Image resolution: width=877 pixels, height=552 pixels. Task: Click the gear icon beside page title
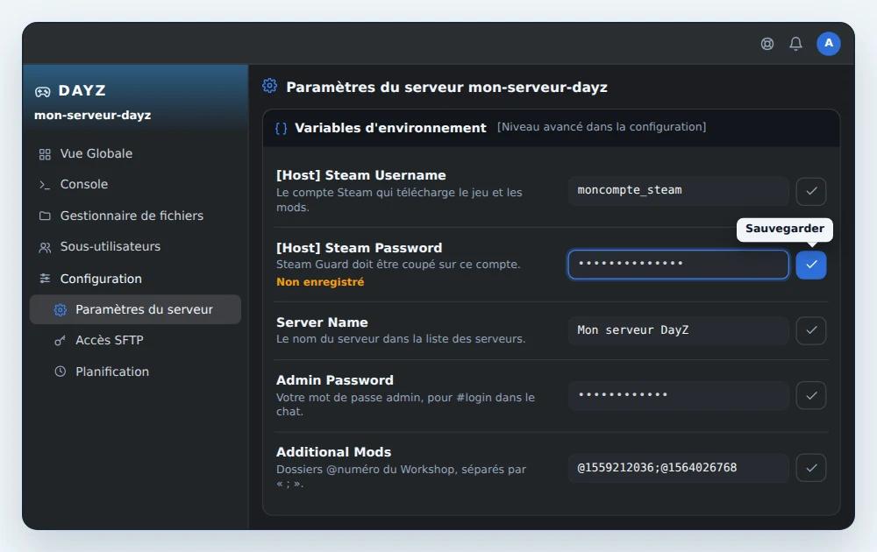coord(269,86)
